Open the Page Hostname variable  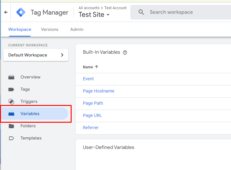pyautogui.click(x=99, y=91)
